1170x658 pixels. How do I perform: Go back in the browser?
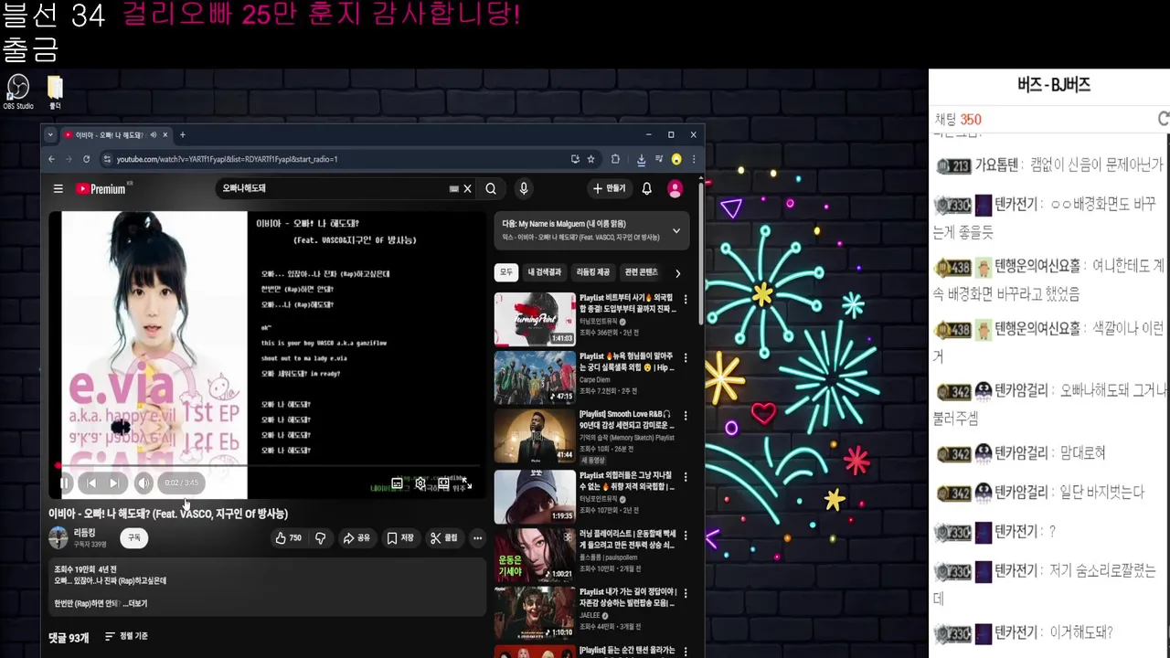pyautogui.click(x=51, y=159)
